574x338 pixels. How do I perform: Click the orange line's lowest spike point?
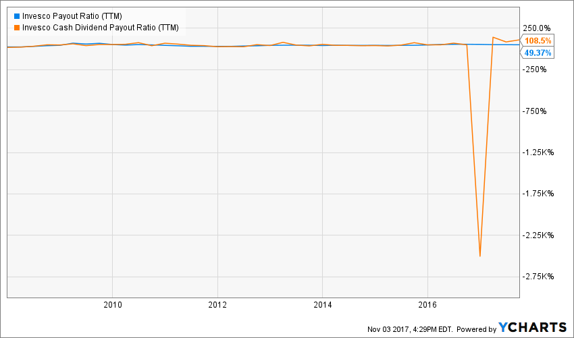click(480, 256)
